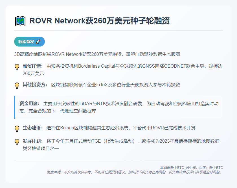This screenshot has width=237, height=188.
Task: Click the lightbulb icon beside 其他投资方
Action: (17, 85)
